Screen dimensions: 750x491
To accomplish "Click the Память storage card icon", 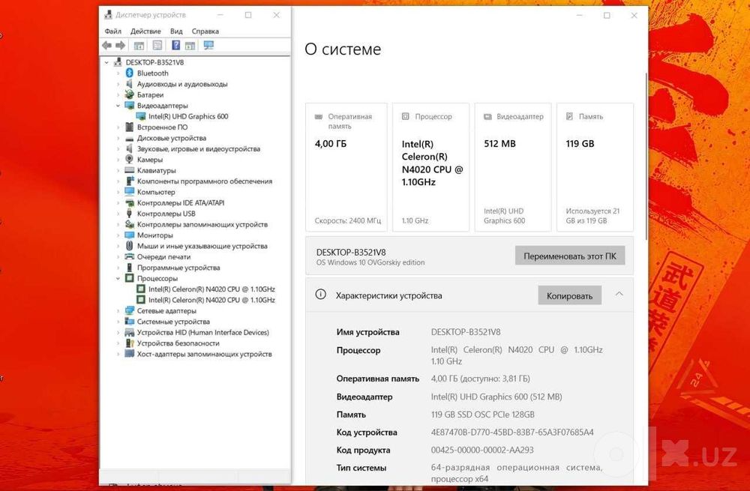I will point(570,116).
